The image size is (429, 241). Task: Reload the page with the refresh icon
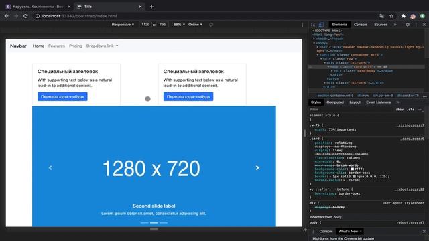pos(25,16)
